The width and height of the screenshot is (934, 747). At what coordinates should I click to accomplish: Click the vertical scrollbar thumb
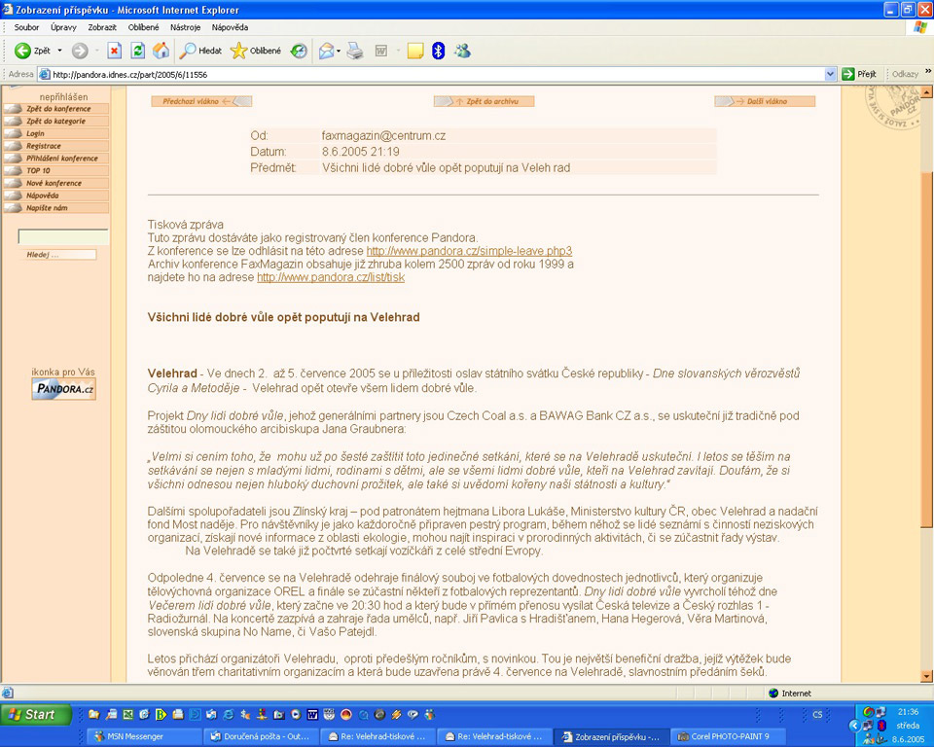[926, 348]
